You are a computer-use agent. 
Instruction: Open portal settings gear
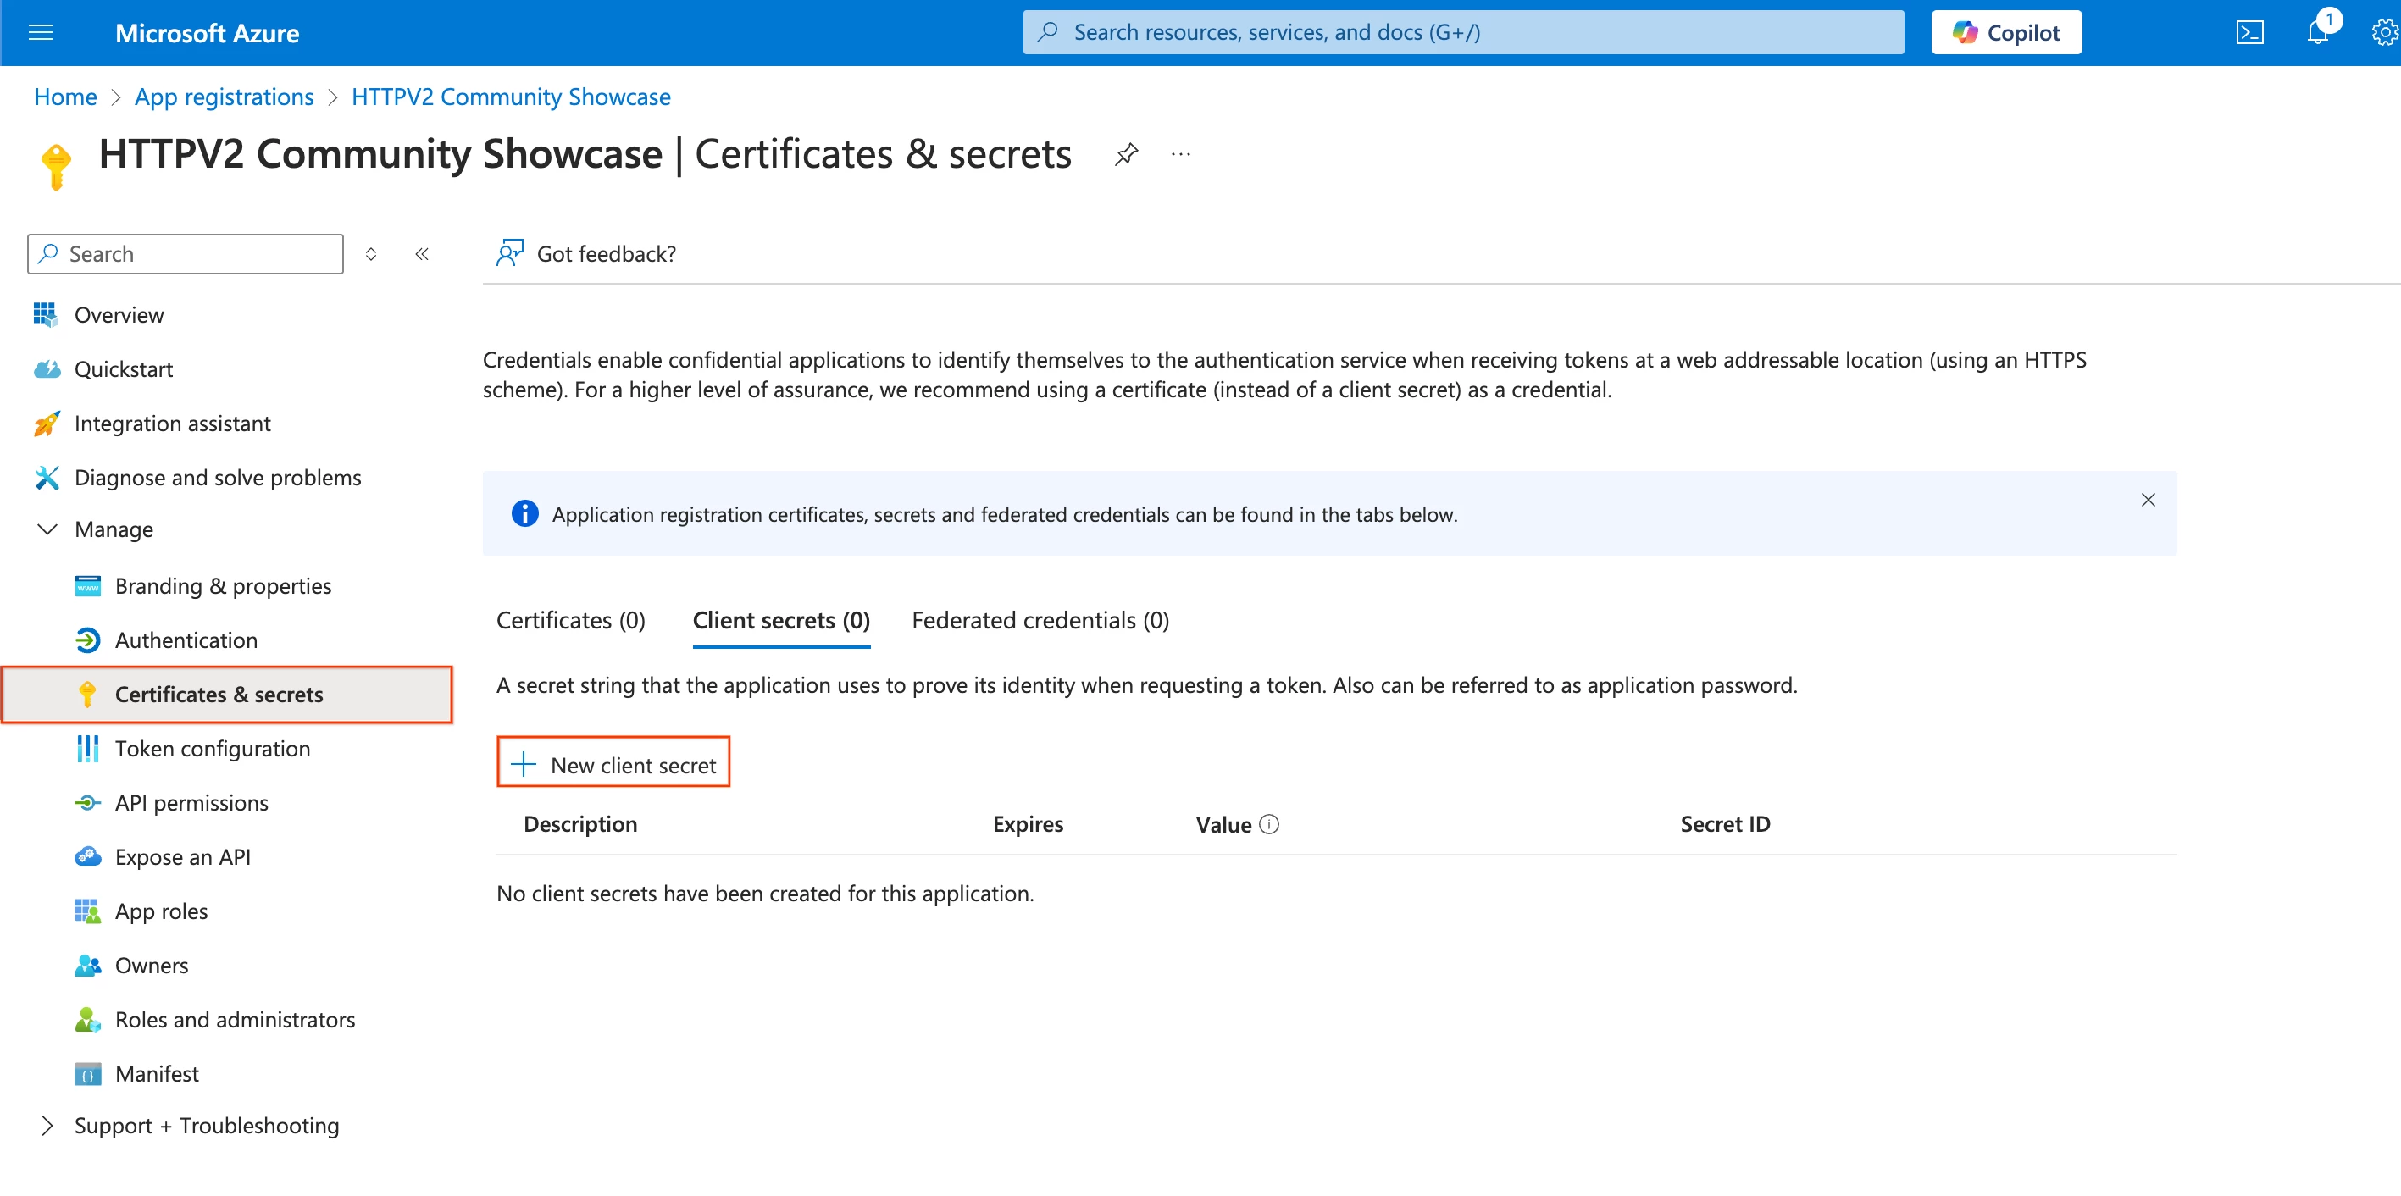point(2385,33)
